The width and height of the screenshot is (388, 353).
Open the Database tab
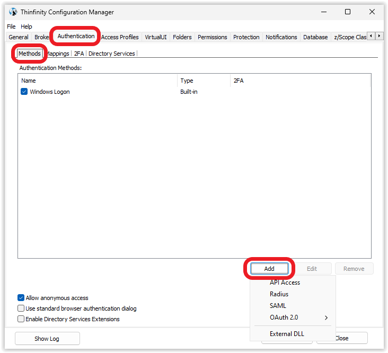coord(315,37)
